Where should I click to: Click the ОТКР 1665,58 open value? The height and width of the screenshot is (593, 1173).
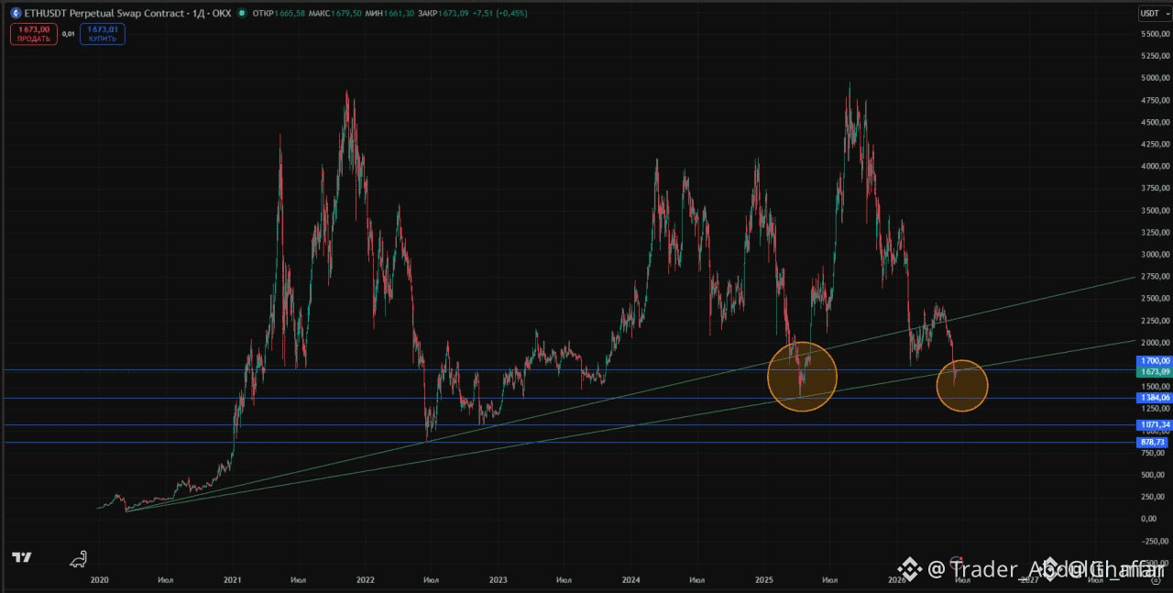[x=277, y=14]
